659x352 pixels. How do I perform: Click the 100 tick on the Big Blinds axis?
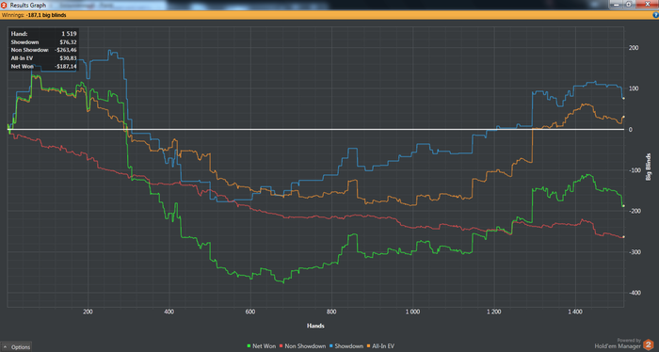[634, 88]
